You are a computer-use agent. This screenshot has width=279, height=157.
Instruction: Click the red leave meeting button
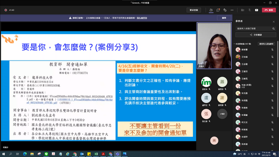269,10
